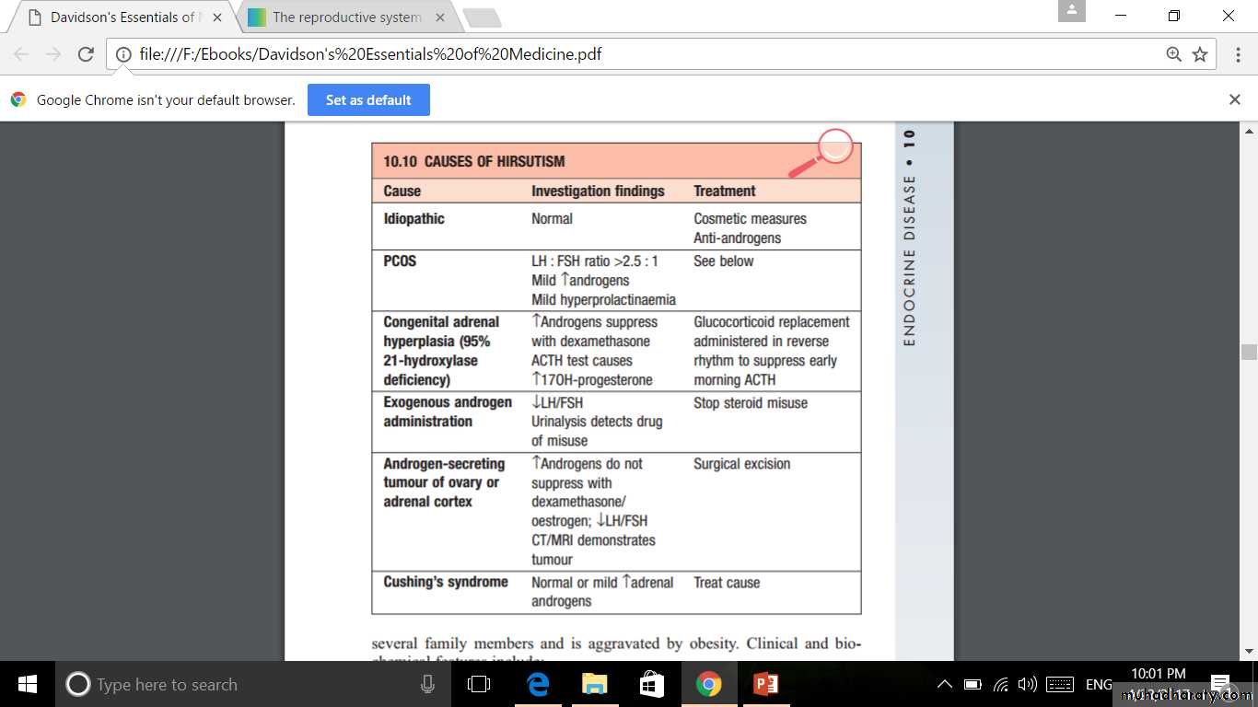Open Microsoft Edge from the taskbar
1258x707 pixels.
(x=537, y=684)
